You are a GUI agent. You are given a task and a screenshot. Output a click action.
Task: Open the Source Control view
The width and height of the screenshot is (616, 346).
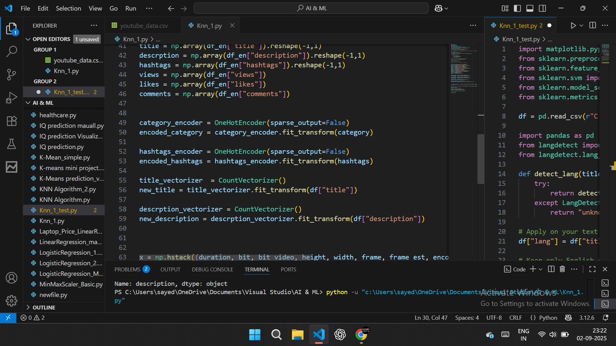click(11, 75)
